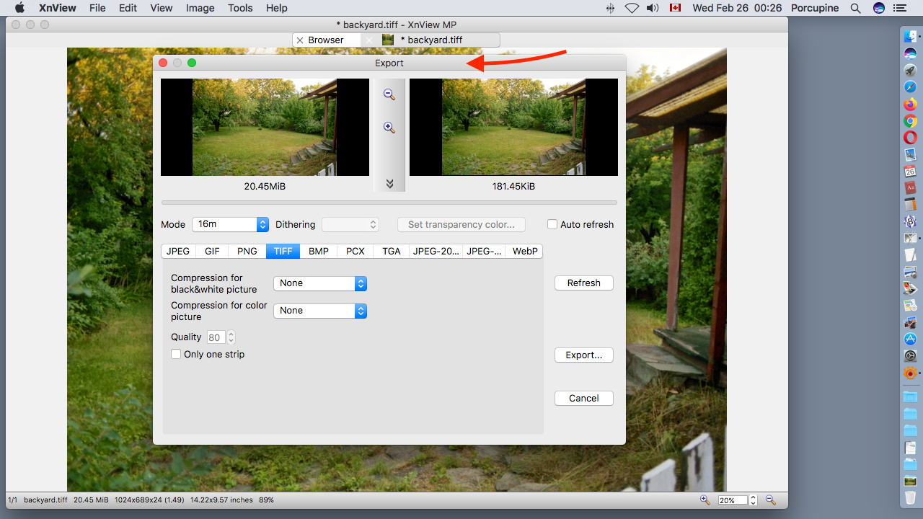The image size is (923, 519).
Task: Open Calculator in the Dock
Action: coord(910,205)
